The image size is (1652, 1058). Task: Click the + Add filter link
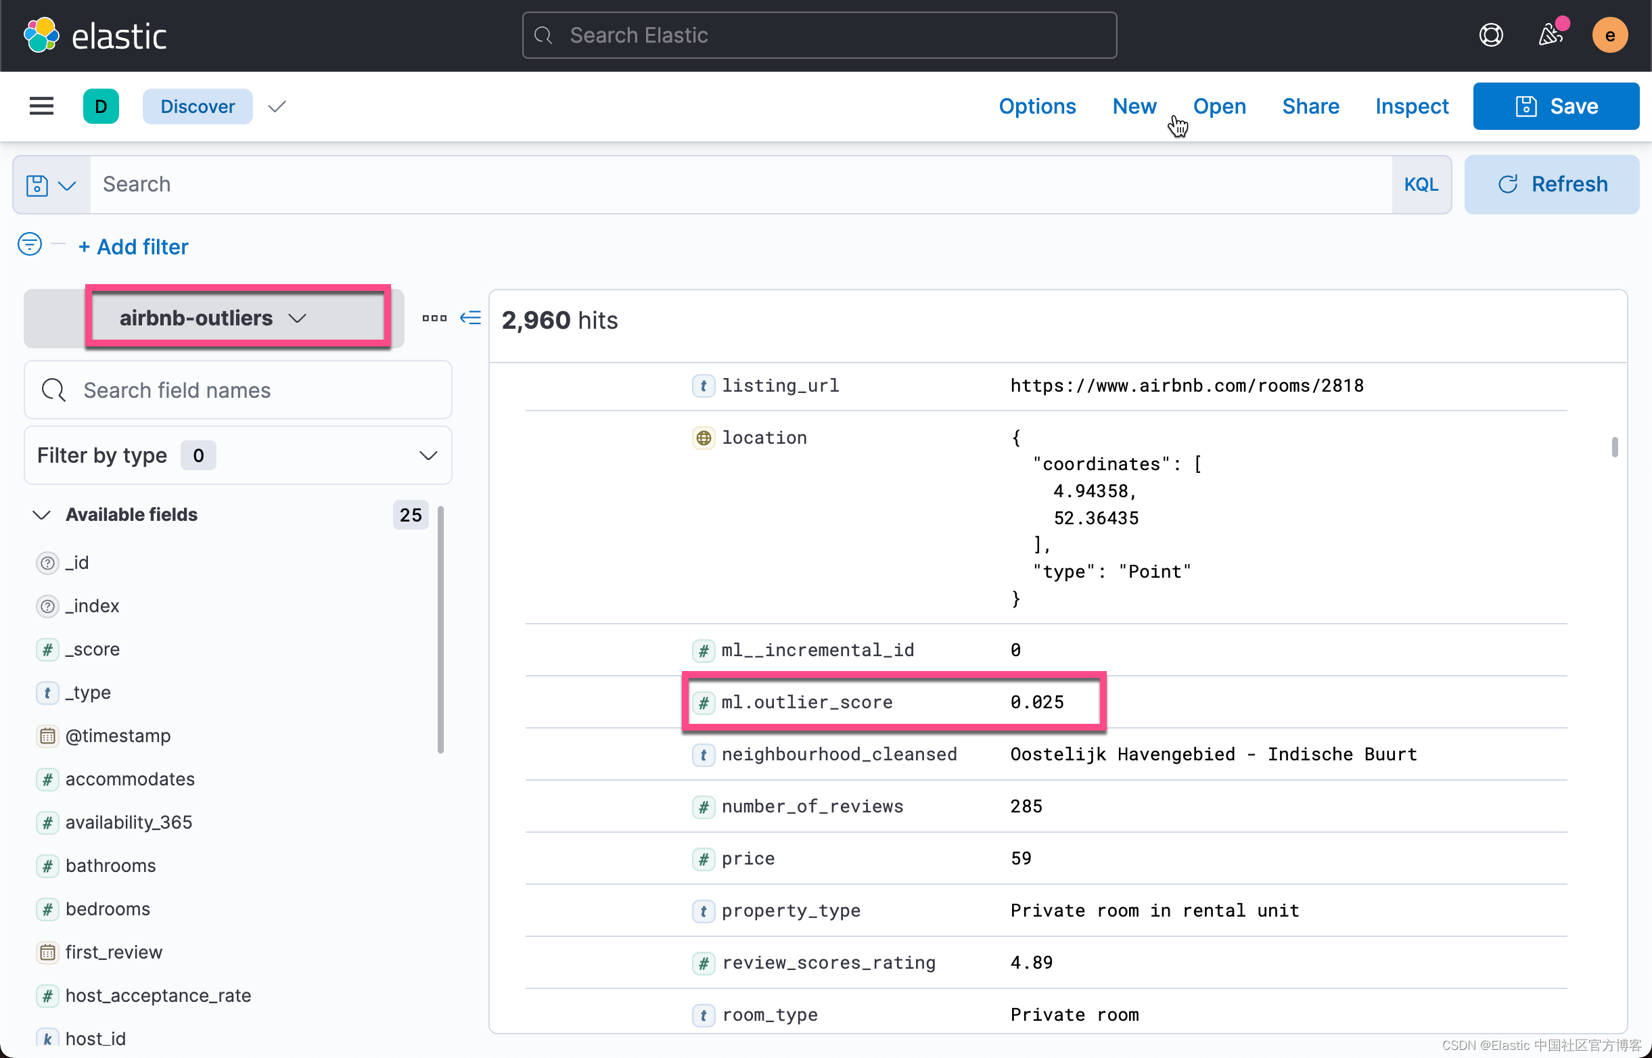(x=133, y=247)
